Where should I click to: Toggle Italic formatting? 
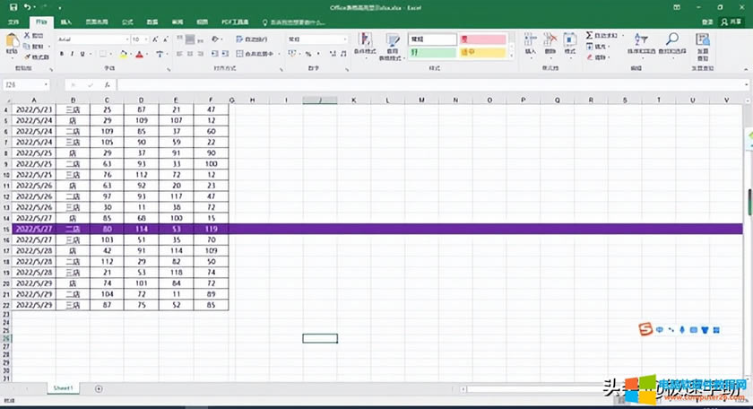(73, 54)
